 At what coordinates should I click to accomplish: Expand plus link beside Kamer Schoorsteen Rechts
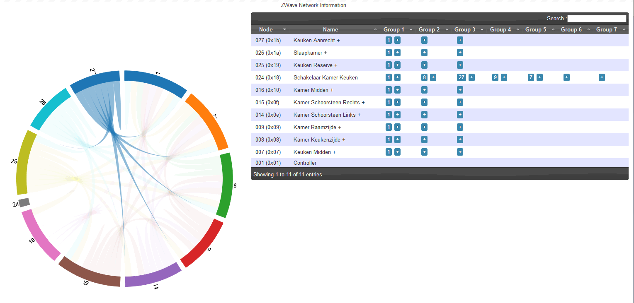click(x=363, y=102)
